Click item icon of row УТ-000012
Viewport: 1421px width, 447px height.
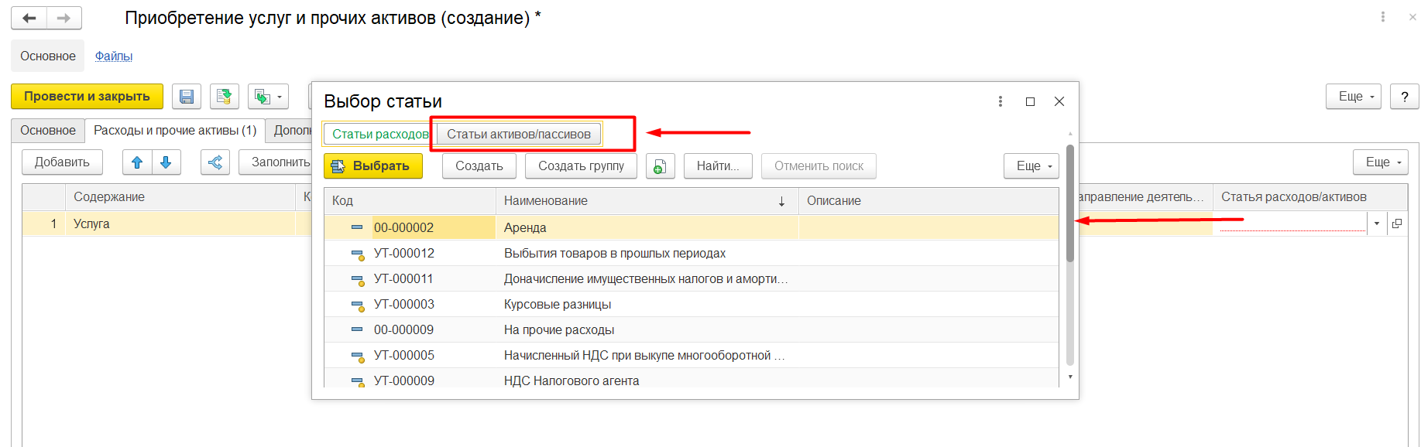click(x=358, y=254)
